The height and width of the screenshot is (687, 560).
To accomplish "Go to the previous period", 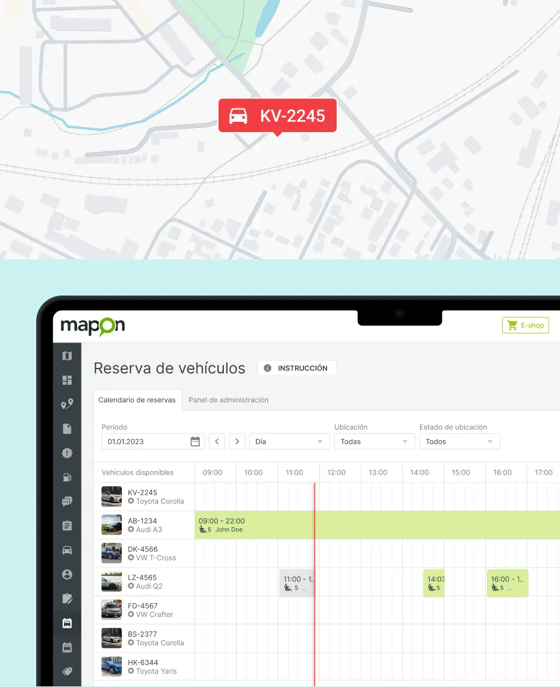I will pos(217,442).
